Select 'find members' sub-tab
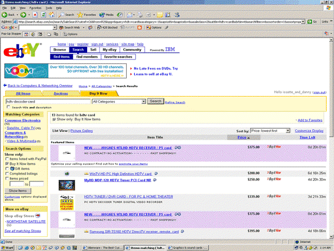Image resolution: width=334 pixels, height=251 pixels. click(87, 57)
